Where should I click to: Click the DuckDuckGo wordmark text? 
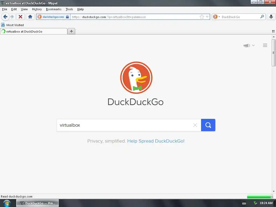click(x=136, y=102)
